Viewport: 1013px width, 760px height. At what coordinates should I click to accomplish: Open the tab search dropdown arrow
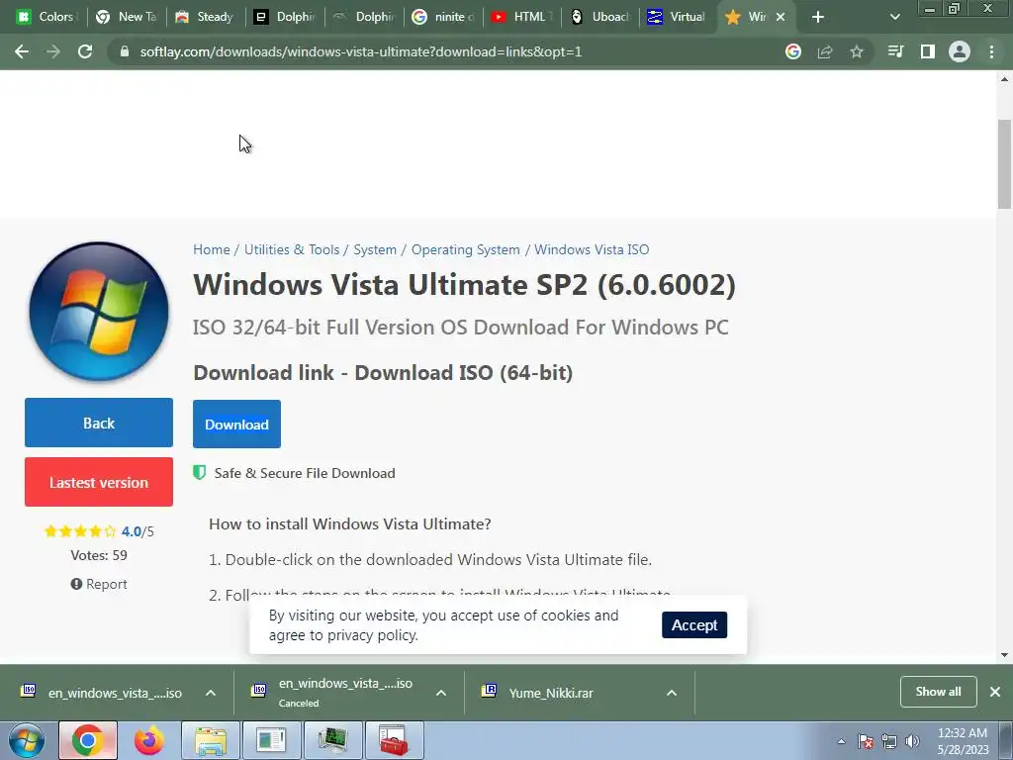click(x=894, y=17)
